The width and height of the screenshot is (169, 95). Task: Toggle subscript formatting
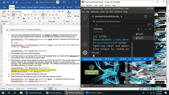point(28,15)
